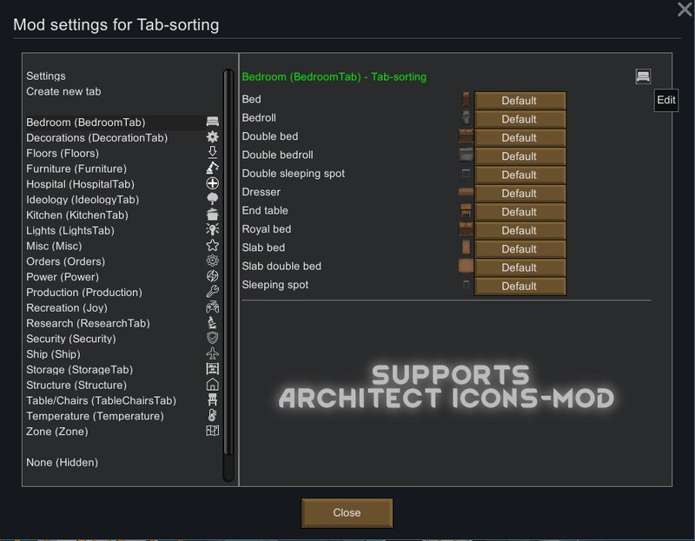Select the Furniture (Furniture) tab entry
The height and width of the screenshot is (541, 695).
[x=76, y=168]
